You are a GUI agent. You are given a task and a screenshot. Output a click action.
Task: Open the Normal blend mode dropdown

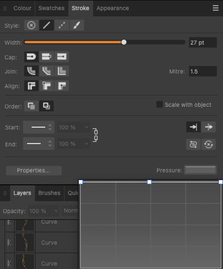tap(70, 211)
